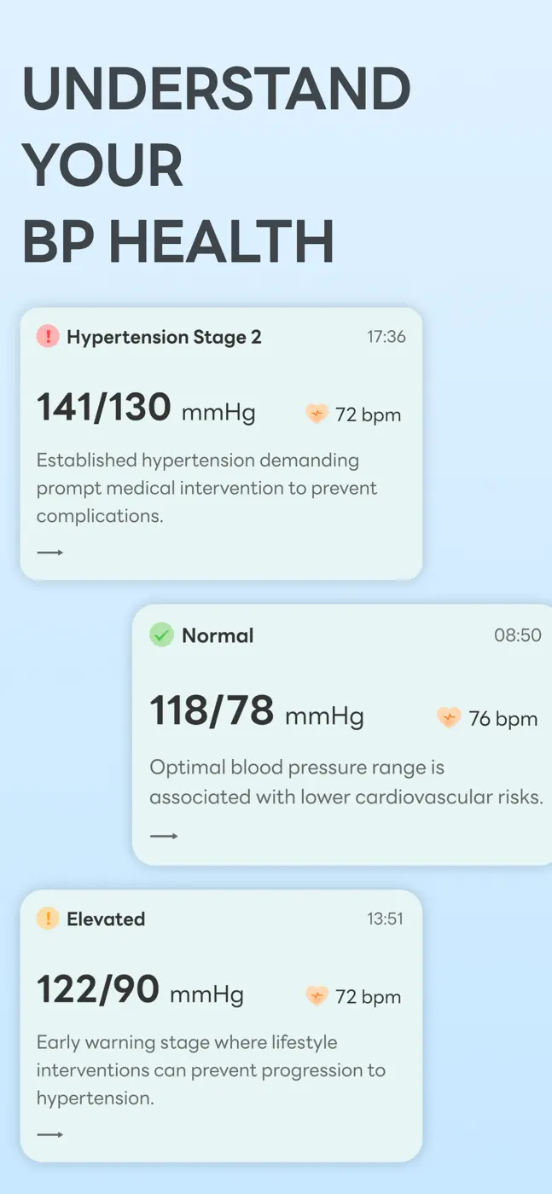Open details arrow in Hypertension Stage 2 card
This screenshot has height=1194, width=552.
50,553
